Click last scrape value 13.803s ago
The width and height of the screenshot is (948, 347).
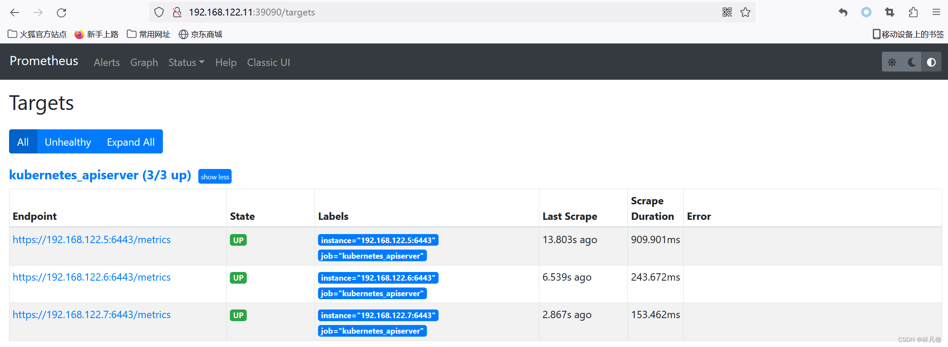pyautogui.click(x=569, y=240)
